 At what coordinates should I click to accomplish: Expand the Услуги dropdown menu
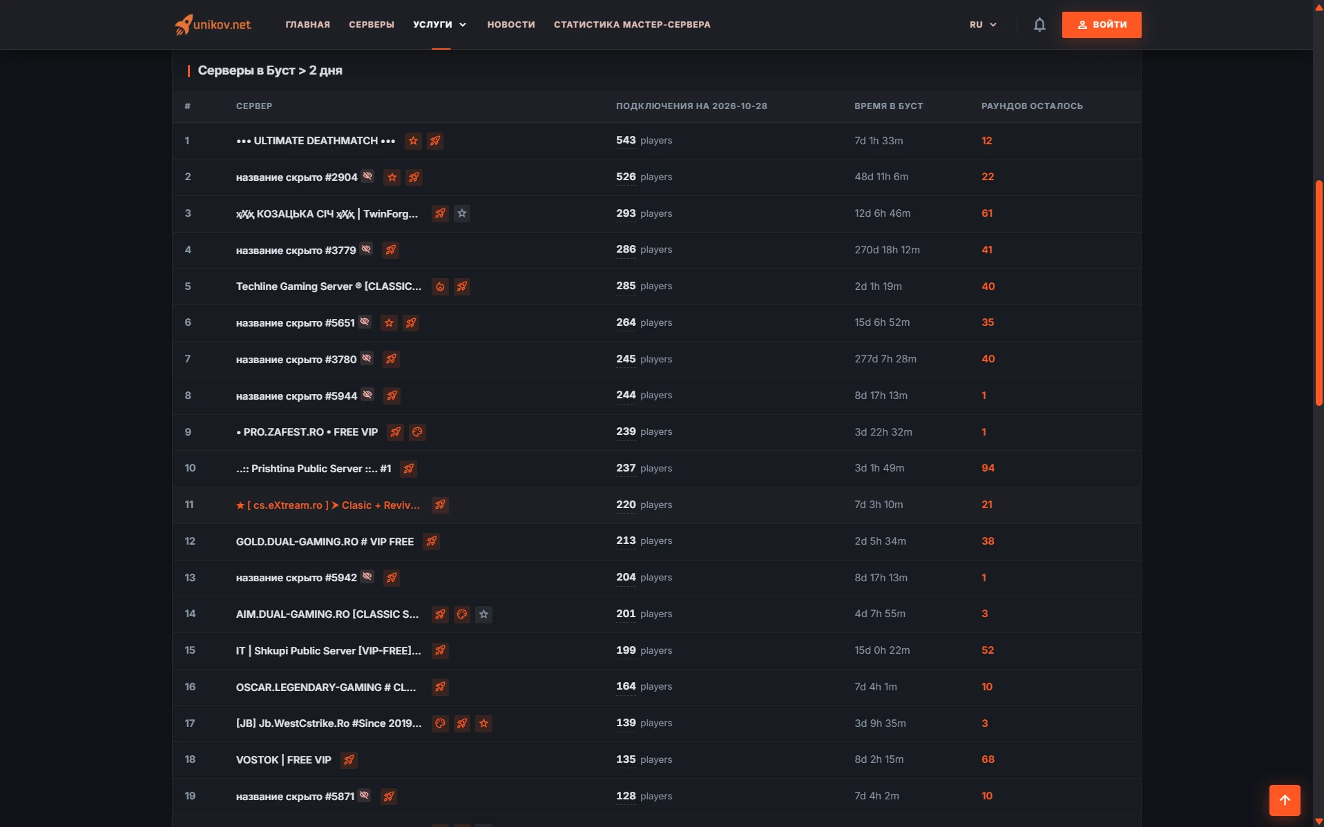[x=440, y=25]
